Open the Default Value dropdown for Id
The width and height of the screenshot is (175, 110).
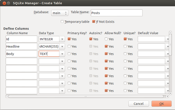coord(167,39)
